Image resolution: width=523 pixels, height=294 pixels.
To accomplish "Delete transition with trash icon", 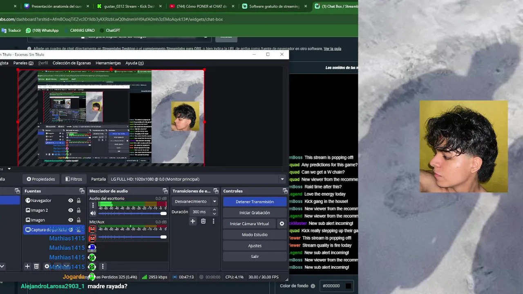I will click(x=203, y=221).
